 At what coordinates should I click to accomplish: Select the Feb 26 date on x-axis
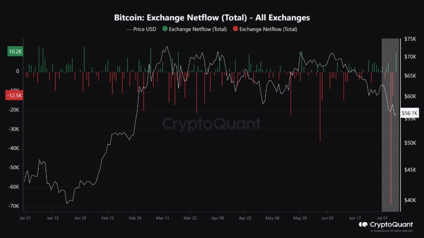tap(135, 217)
